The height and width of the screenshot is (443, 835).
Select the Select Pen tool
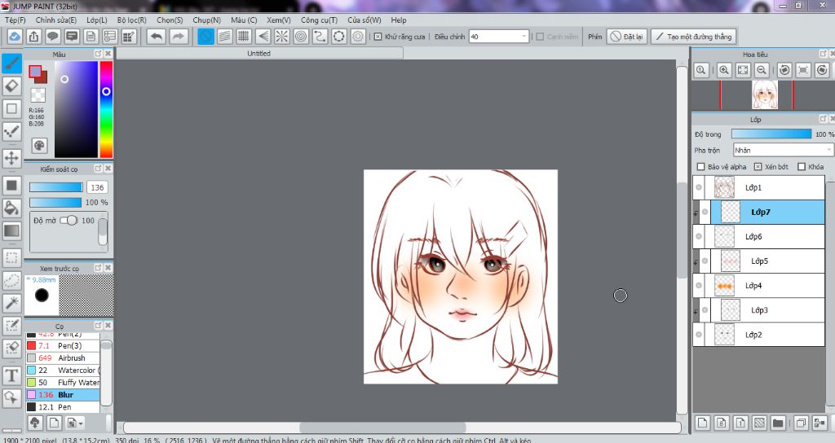coord(11,326)
